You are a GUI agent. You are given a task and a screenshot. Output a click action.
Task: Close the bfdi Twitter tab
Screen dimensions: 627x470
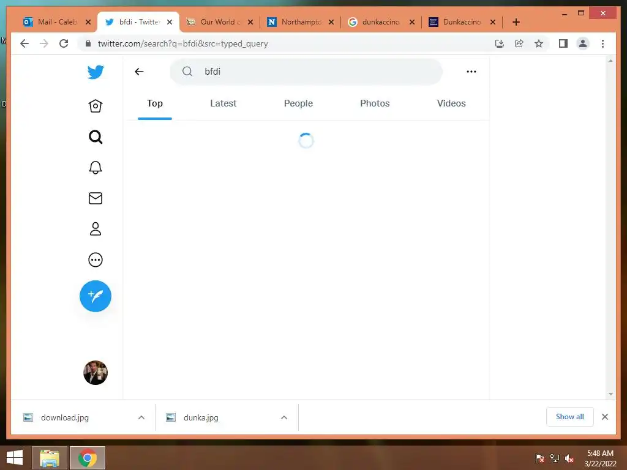[x=170, y=22]
